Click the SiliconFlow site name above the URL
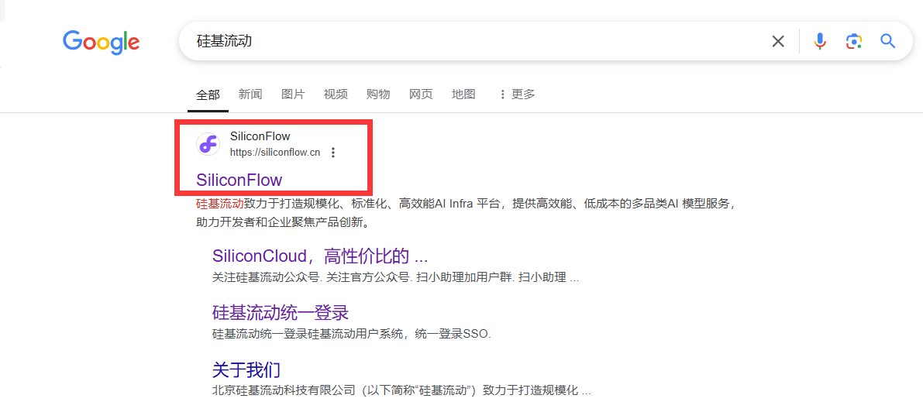 coord(260,136)
